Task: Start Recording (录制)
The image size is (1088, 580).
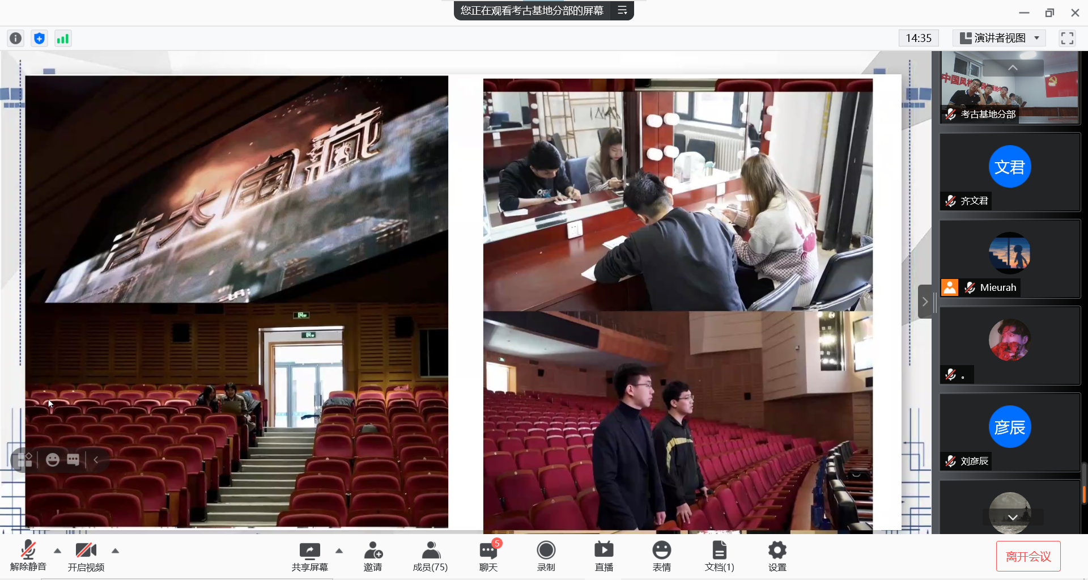Action: pyautogui.click(x=546, y=556)
